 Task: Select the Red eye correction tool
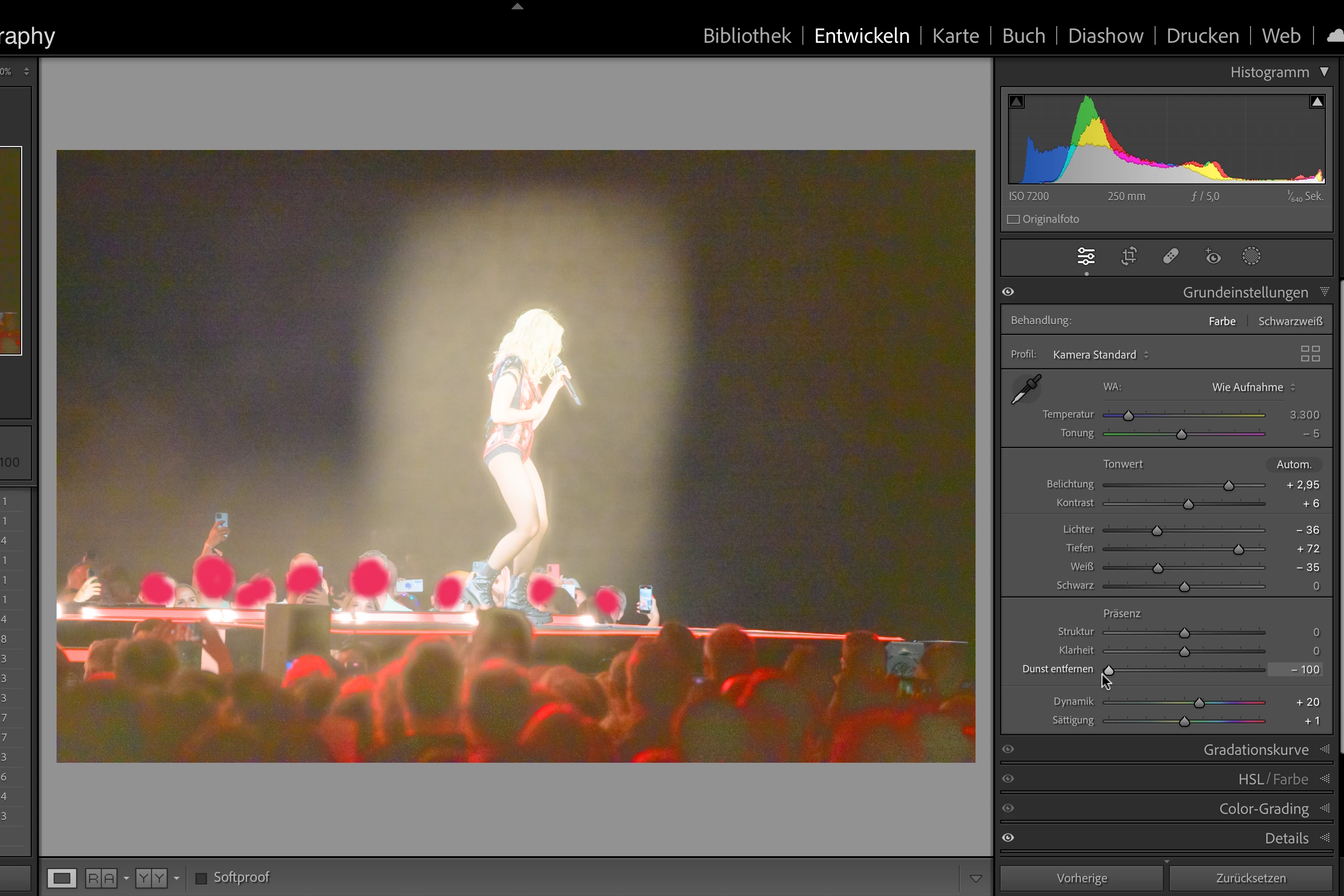tap(1213, 257)
